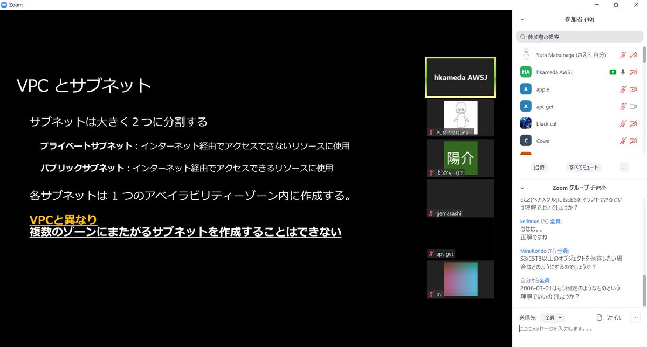Click Yuta Matsunaga's camera-off icon
647x347 pixels.
click(634, 55)
